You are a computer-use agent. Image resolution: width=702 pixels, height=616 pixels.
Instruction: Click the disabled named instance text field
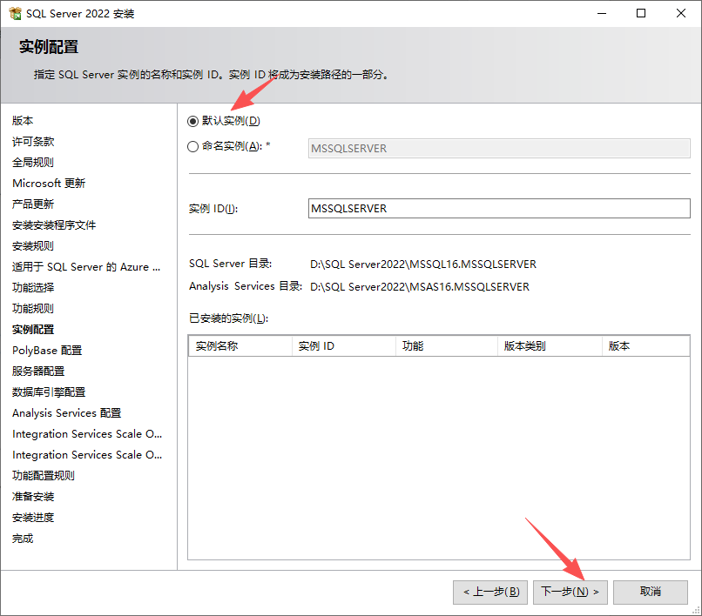click(x=499, y=148)
